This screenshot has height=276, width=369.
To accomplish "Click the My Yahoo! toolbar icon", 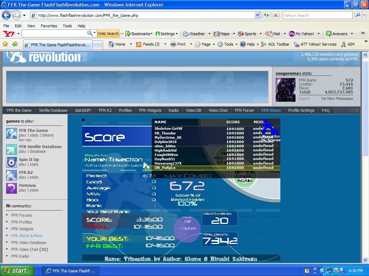I will coord(292,34).
